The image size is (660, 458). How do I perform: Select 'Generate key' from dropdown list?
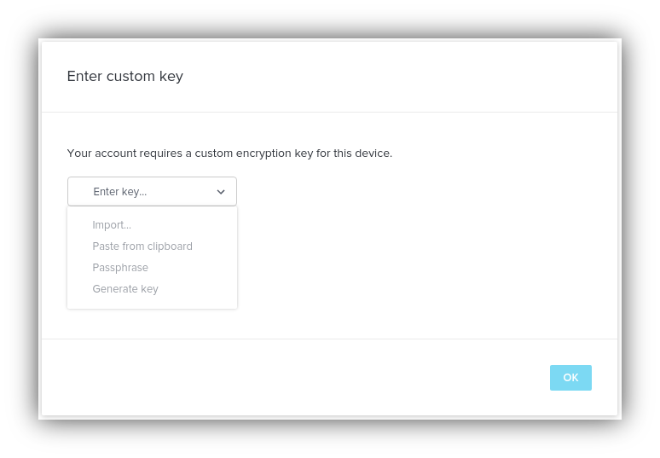[x=125, y=289]
